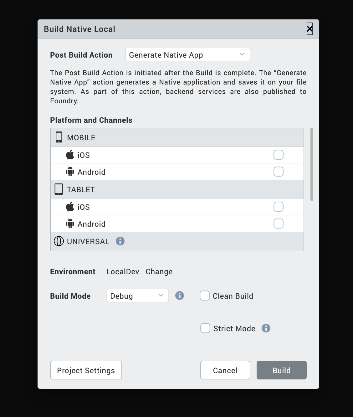
Task: Close the Build Native Local dialog
Action: pos(310,29)
